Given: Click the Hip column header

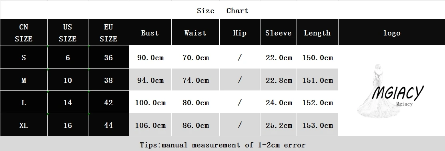Looking at the screenshot, I should [240, 32].
